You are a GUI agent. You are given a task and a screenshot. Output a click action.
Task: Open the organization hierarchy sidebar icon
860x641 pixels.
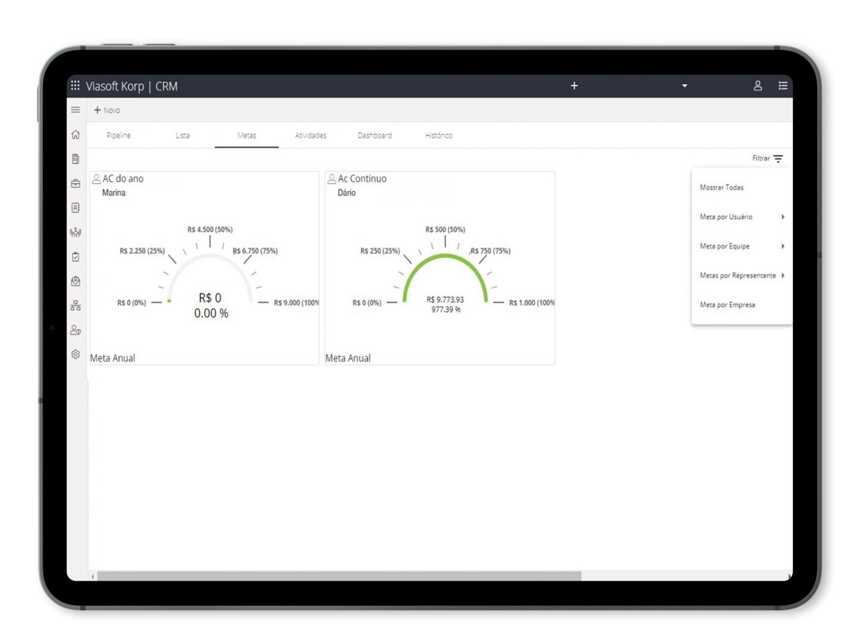76,306
